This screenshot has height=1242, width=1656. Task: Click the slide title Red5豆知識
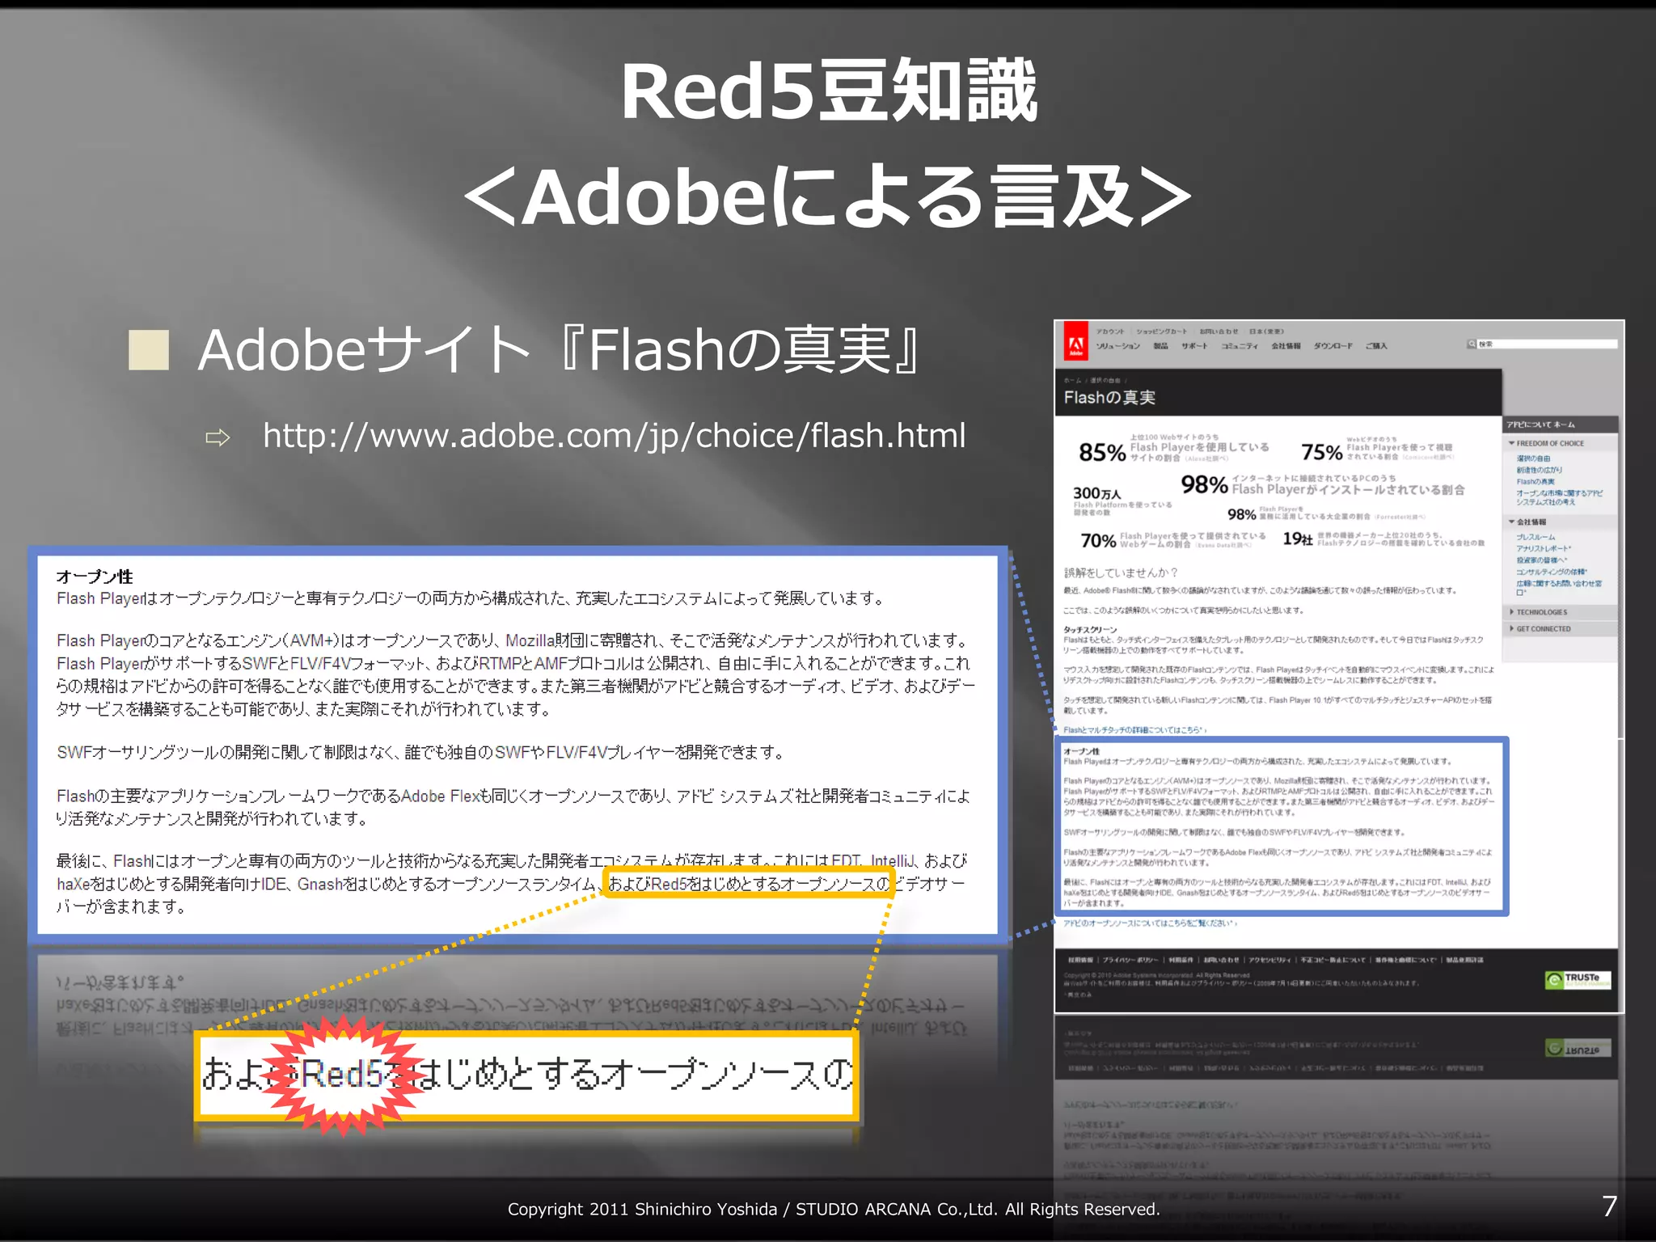coord(829,91)
